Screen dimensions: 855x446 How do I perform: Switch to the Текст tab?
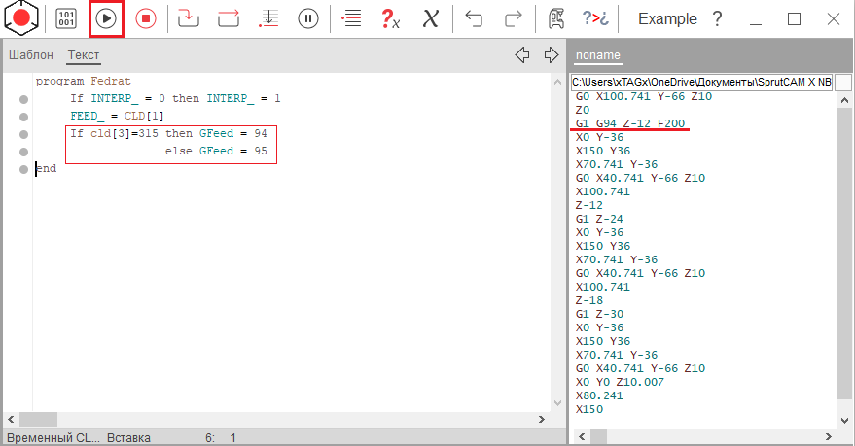84,55
